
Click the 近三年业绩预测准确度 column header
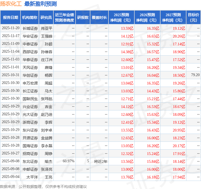[64, 18]
